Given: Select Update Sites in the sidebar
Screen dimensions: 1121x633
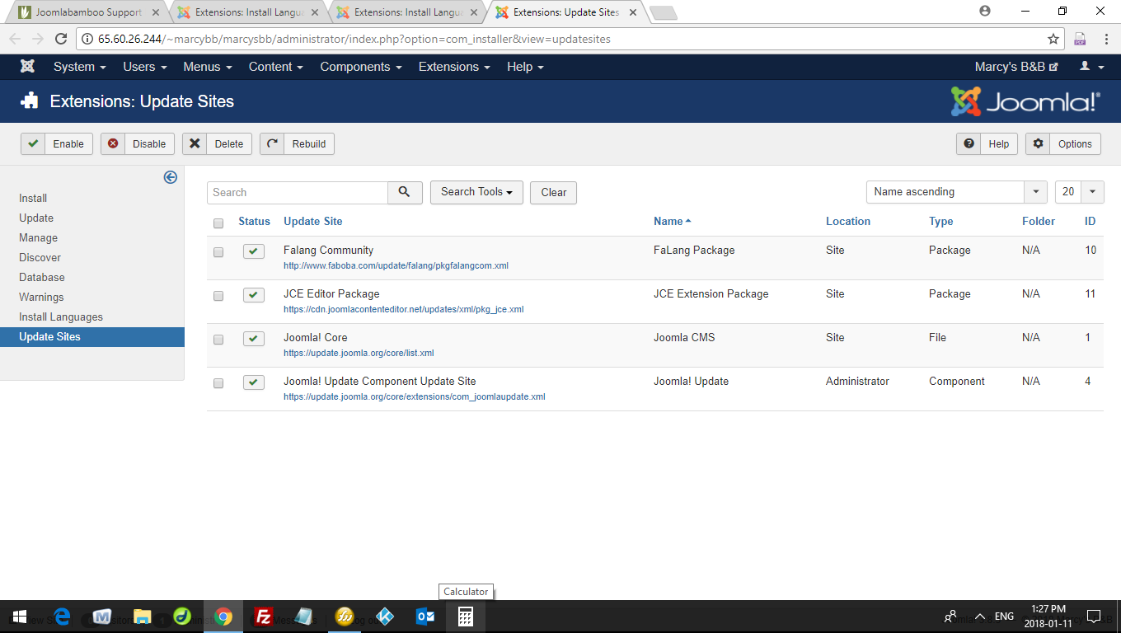Looking at the screenshot, I should coord(92,336).
